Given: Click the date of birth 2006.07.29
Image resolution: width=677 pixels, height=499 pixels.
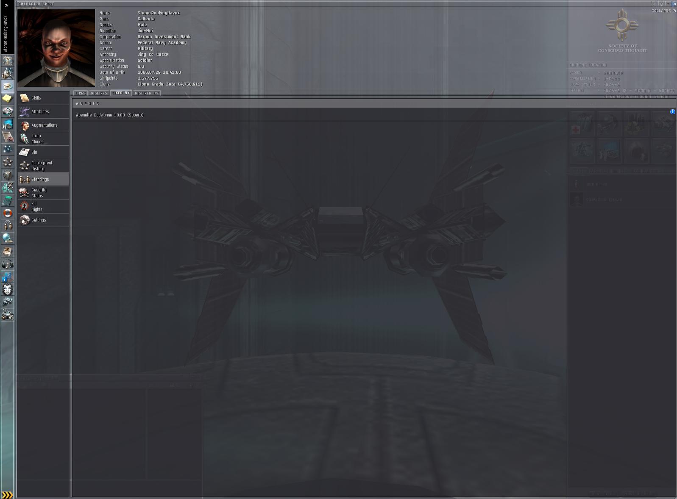Looking at the screenshot, I should pyautogui.click(x=159, y=72).
